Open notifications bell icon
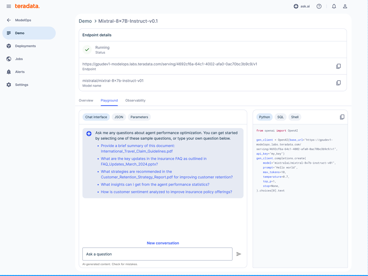Viewport: 368px width, 276px height. [x=334, y=6]
